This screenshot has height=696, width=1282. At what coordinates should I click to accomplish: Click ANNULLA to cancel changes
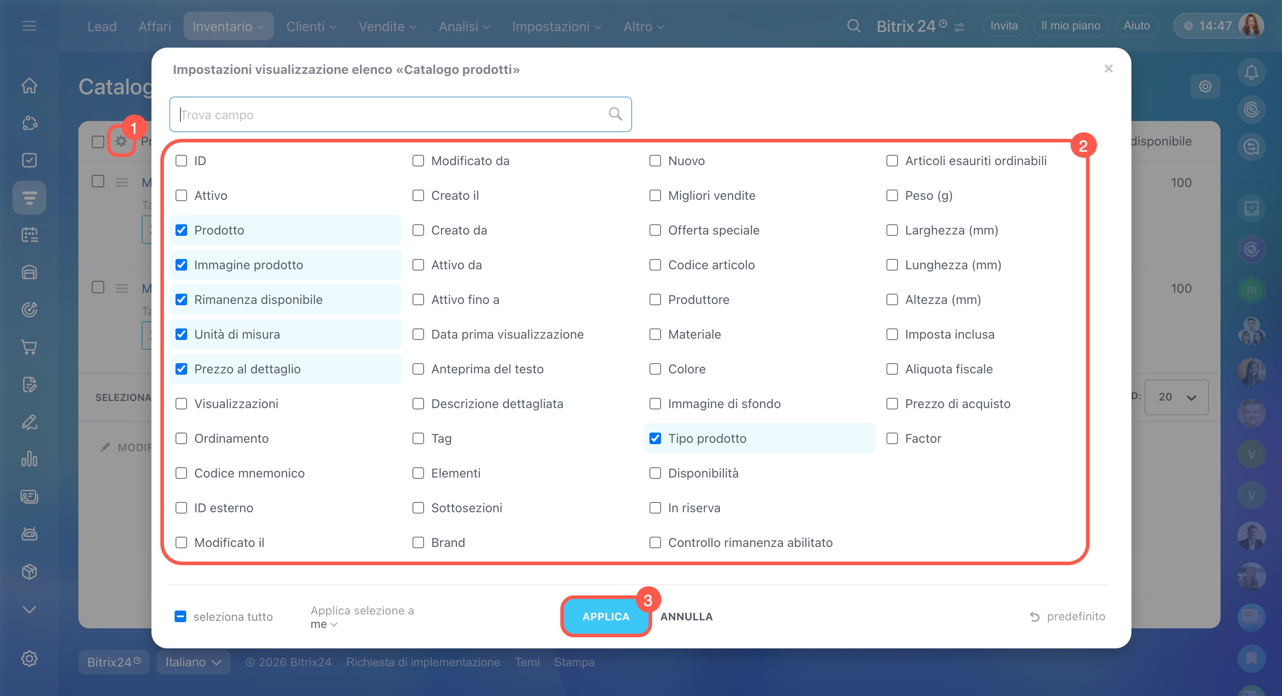[686, 616]
